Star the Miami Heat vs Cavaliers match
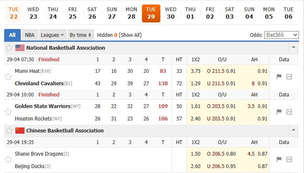This screenshot has height=173, width=304. tap(8, 77)
